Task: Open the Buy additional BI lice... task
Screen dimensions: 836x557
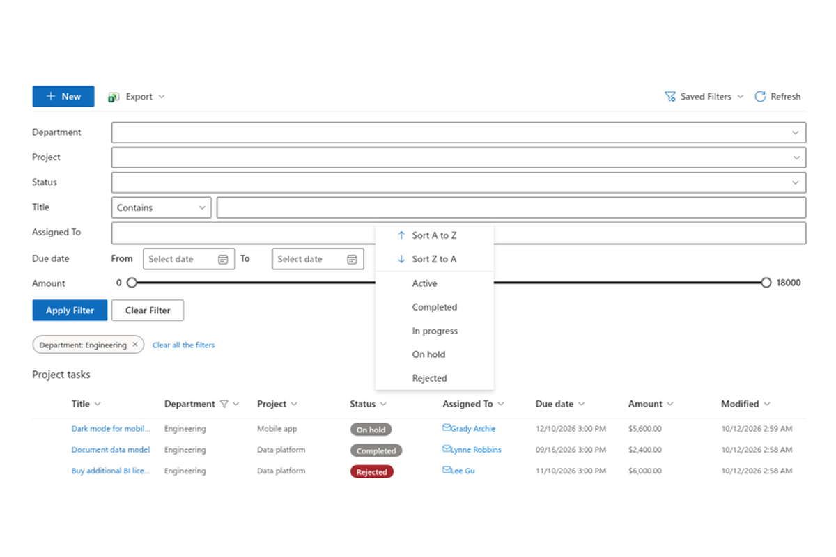Action: click(x=111, y=471)
